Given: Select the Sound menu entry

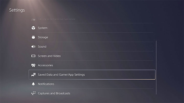Looking at the screenshot, I should click(42, 47).
